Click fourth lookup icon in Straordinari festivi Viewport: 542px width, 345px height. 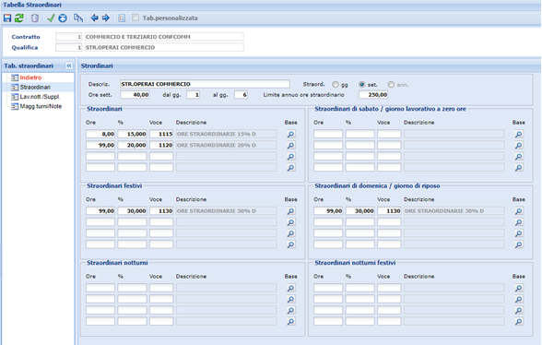coord(291,244)
